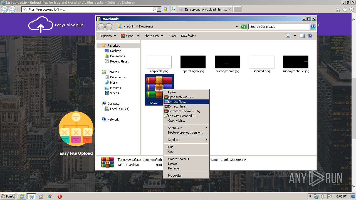Click the Action Center flag tray icon
356x200 pixels.
tap(329, 196)
